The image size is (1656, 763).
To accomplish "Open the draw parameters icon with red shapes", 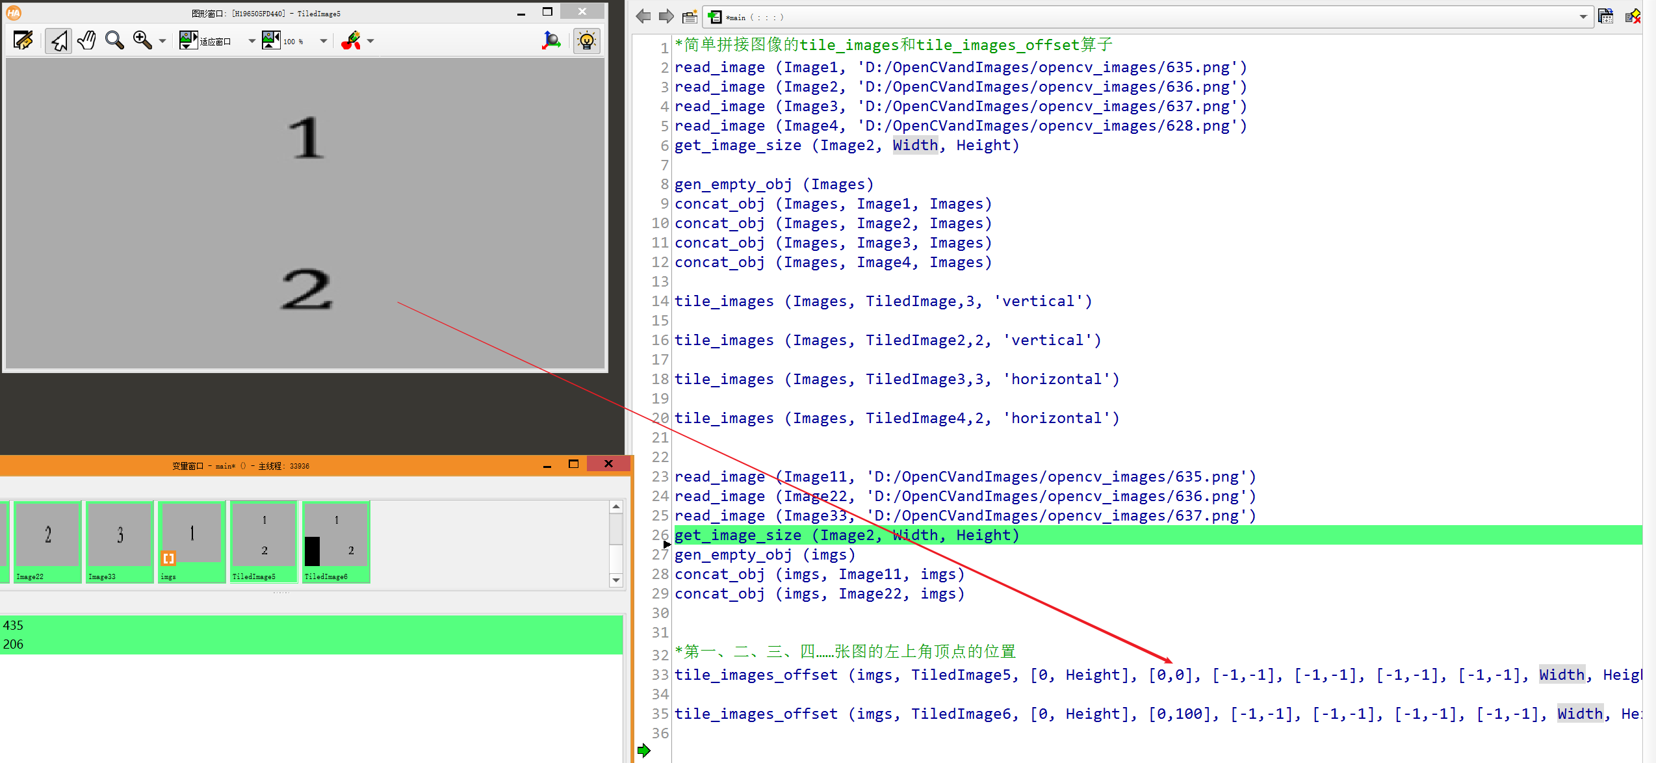I will point(352,41).
